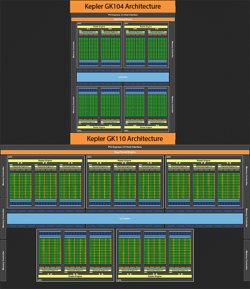Click upper-right Memory Controller of GK104
The height and width of the screenshot is (289, 250).
point(172,49)
